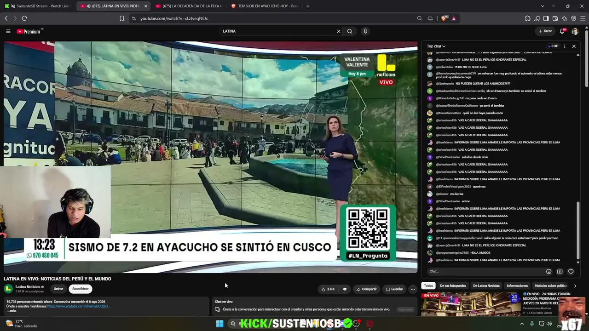589x331 pixels.
Task: Click the Suscribirse button
Action: tap(80, 289)
